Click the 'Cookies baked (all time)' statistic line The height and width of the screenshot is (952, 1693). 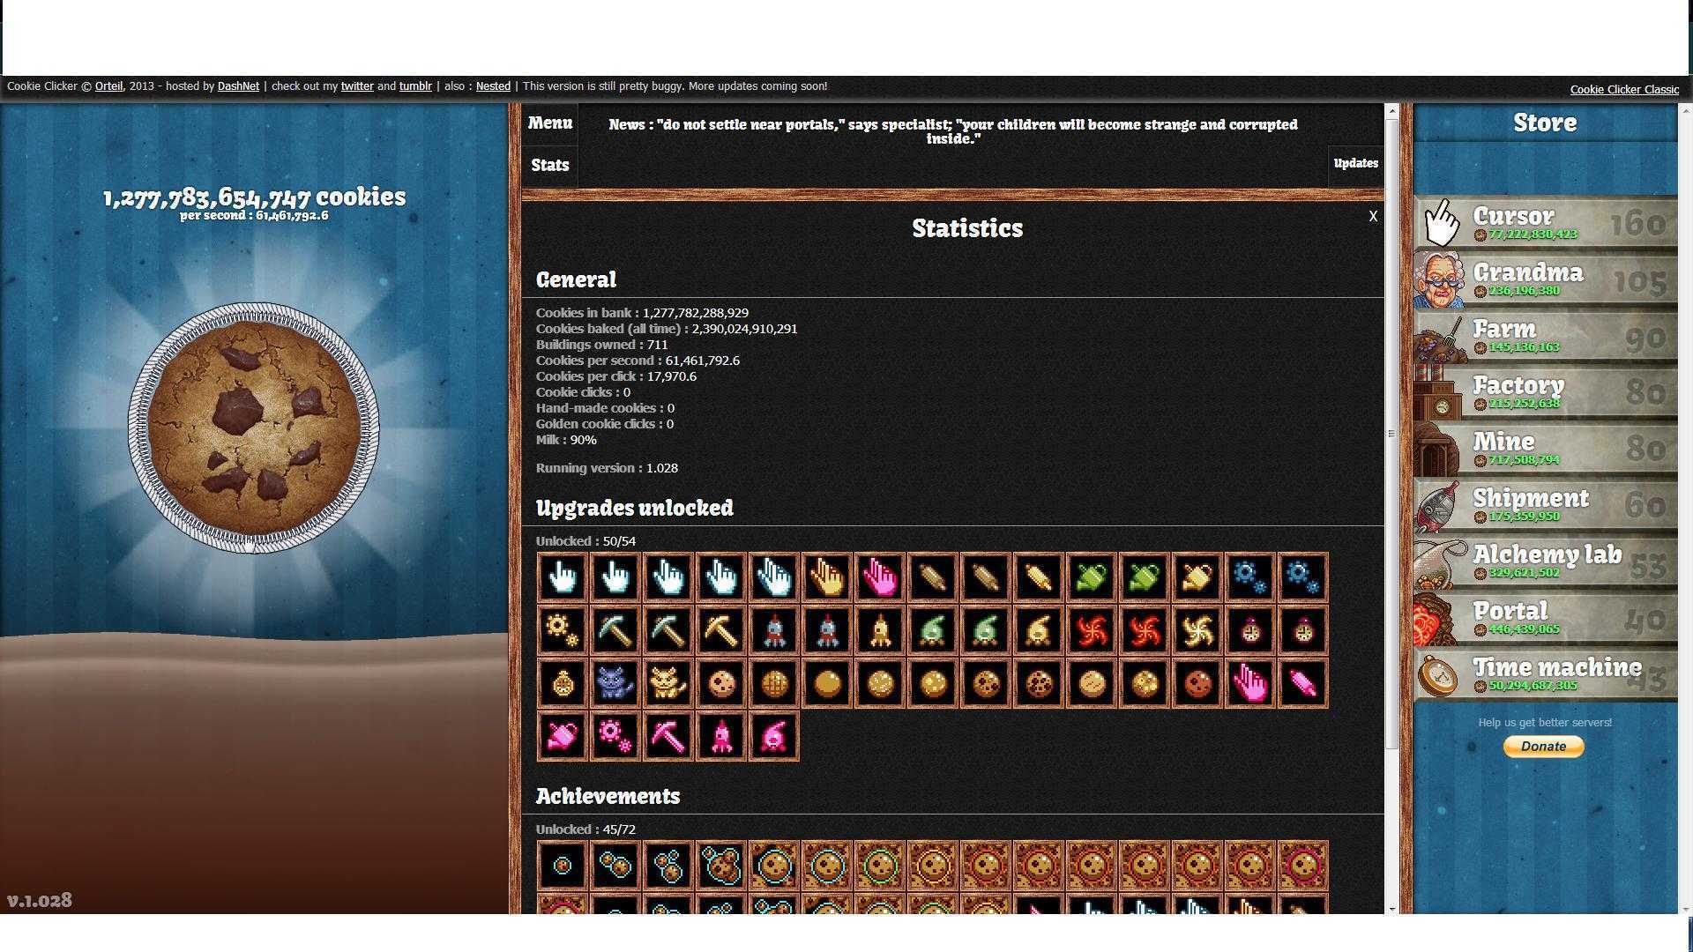click(667, 329)
